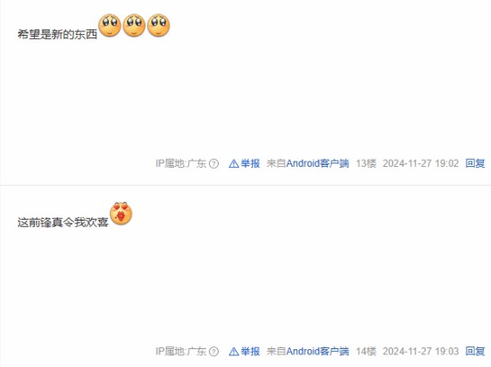Click the 2024-11-27 19:02 timestamp

pyautogui.click(x=420, y=163)
